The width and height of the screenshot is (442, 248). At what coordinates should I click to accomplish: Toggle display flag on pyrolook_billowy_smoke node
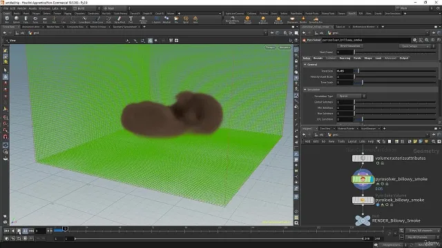click(378, 205)
